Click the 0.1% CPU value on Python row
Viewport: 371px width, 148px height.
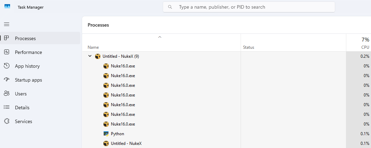tap(365, 133)
